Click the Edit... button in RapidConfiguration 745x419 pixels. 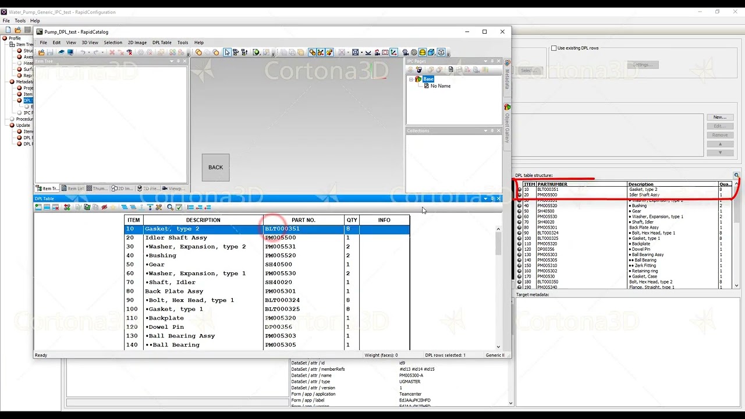(x=720, y=126)
